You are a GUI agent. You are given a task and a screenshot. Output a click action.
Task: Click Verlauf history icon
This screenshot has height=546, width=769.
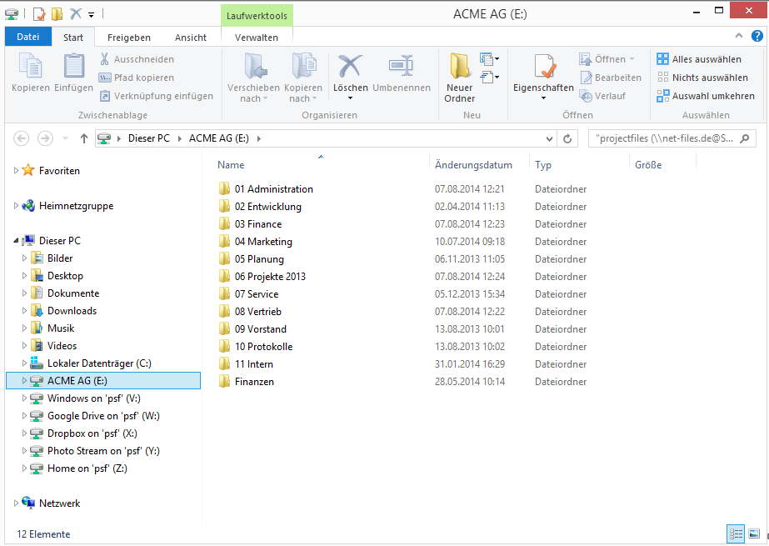586,96
